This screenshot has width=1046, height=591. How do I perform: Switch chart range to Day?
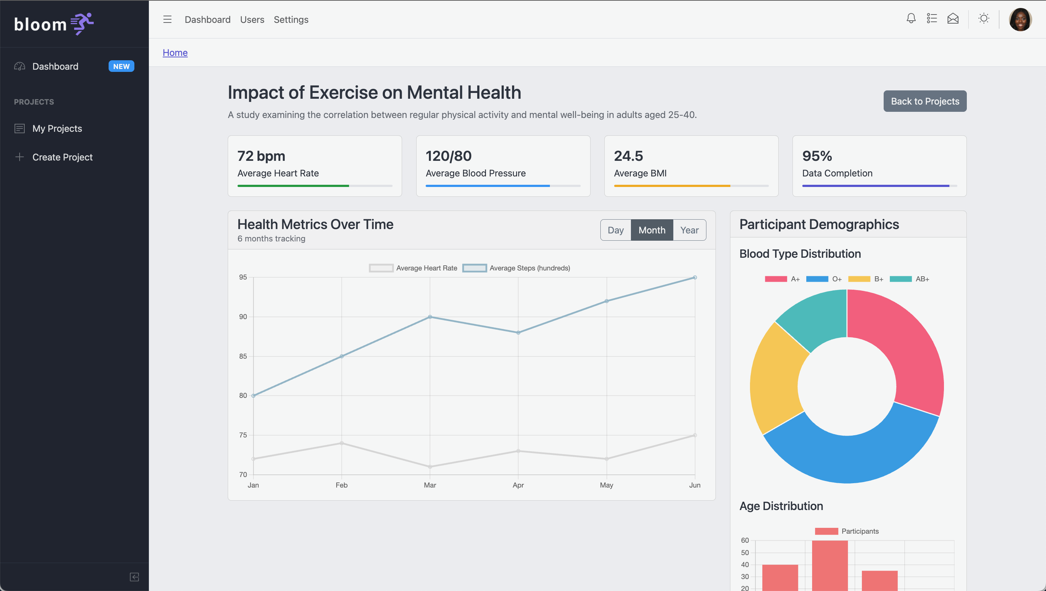click(616, 230)
